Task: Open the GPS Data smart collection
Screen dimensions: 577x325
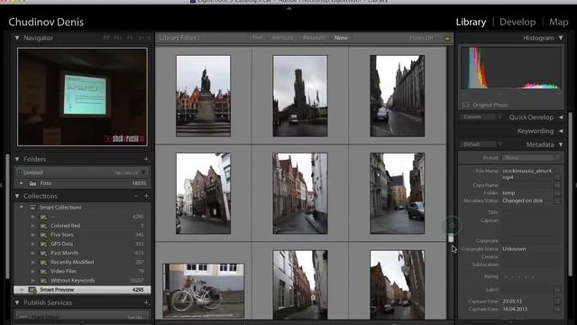Action: tap(61, 244)
